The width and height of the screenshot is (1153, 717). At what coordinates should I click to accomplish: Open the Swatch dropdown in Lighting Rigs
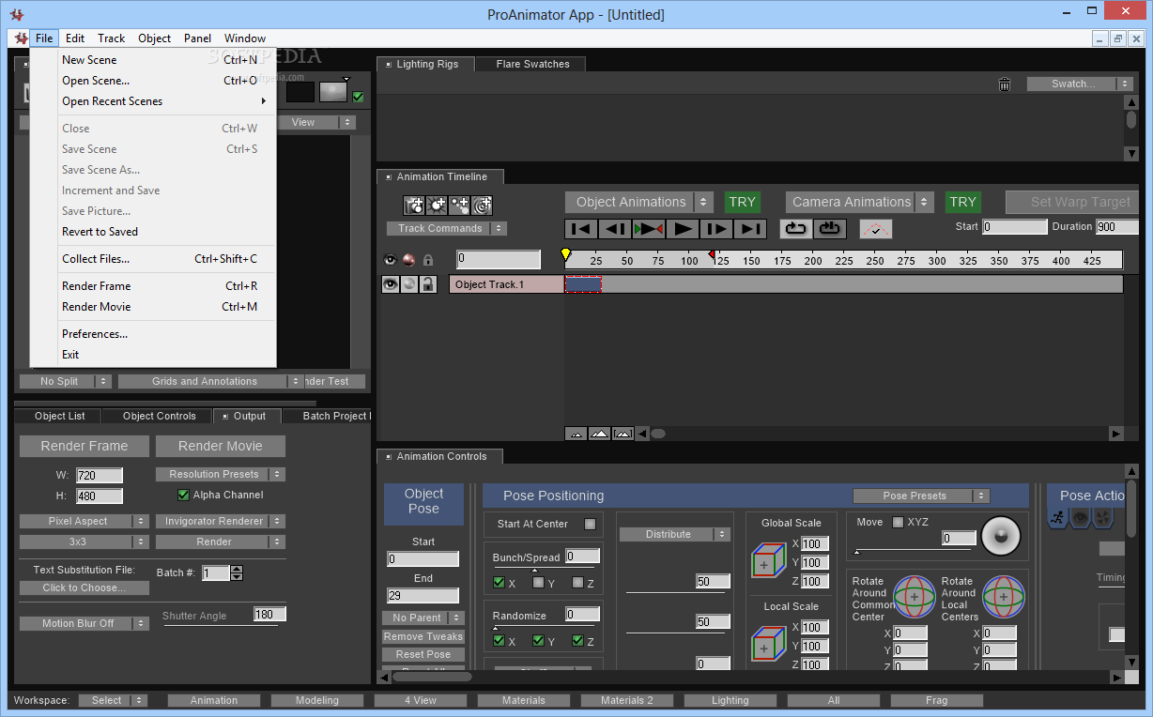[x=1080, y=84]
